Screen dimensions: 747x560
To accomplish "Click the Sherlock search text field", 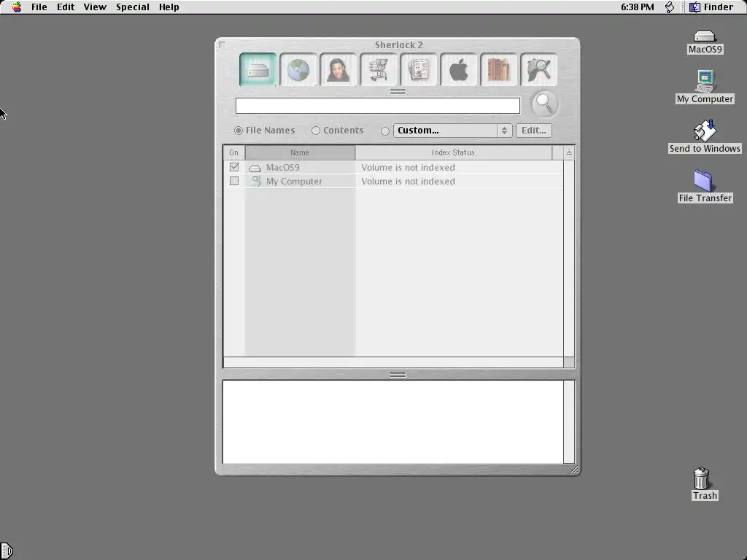I will (x=378, y=106).
